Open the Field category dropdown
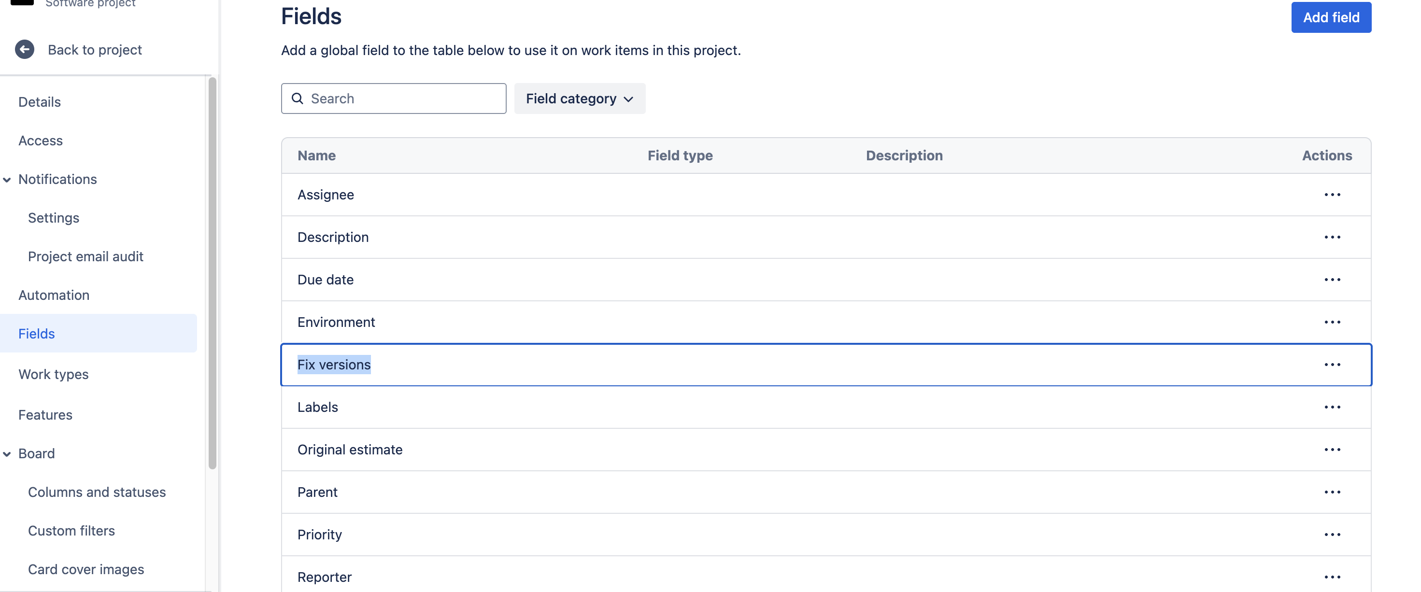This screenshot has height=592, width=1421. coord(579,99)
